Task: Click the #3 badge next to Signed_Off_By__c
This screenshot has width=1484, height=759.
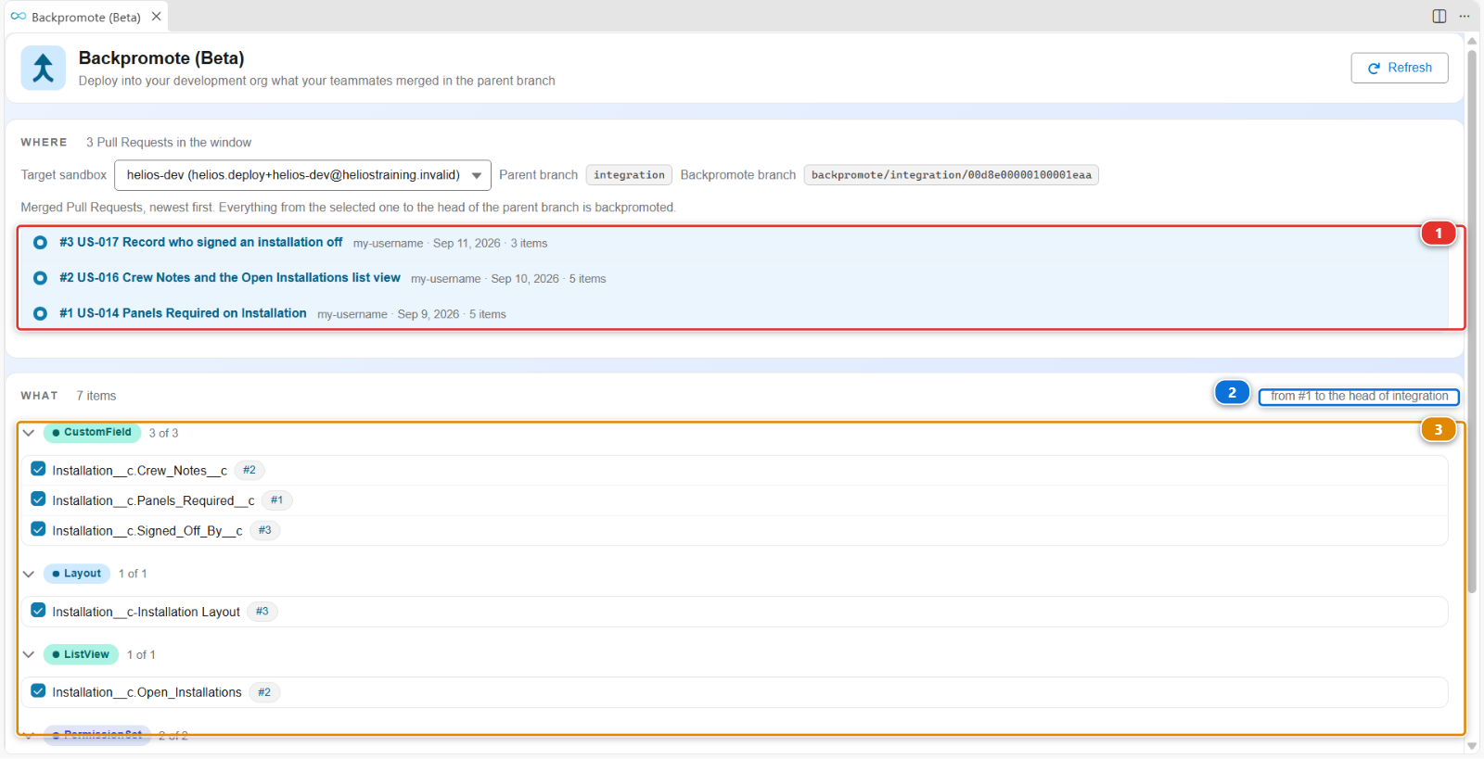Action: pyautogui.click(x=265, y=530)
